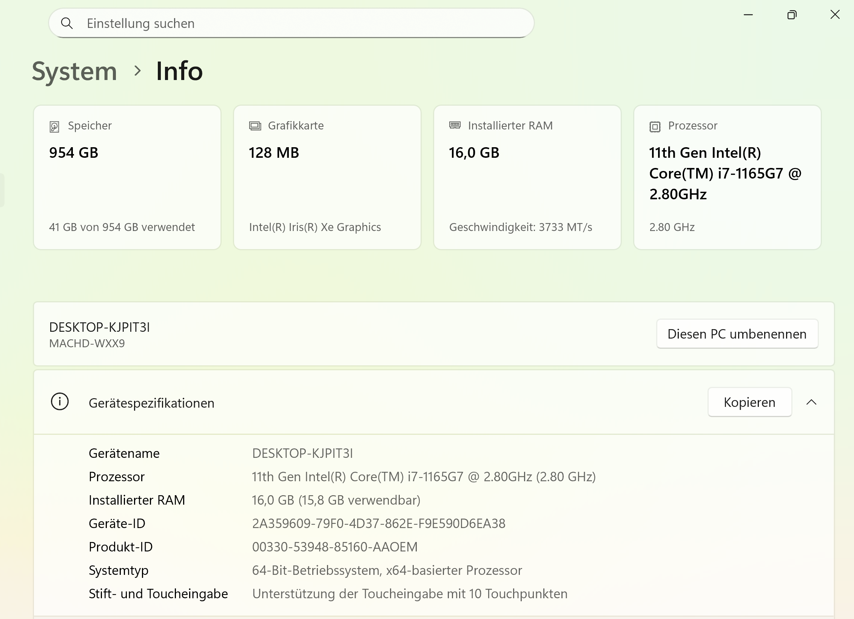The height and width of the screenshot is (619, 854).
Task: Click the Prozessor row label in specifications
Action: click(x=117, y=477)
